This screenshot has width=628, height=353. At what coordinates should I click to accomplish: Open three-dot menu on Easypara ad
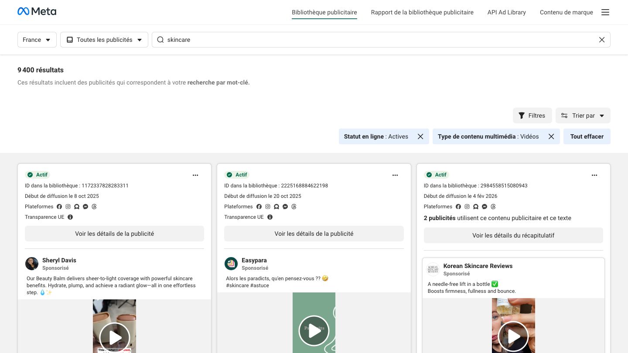click(395, 175)
